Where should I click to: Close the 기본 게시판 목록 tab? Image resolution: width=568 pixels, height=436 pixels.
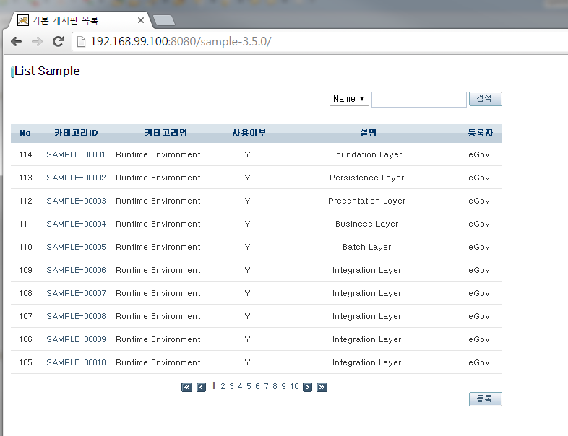tap(141, 20)
